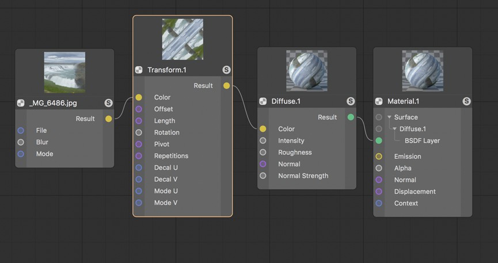The height and width of the screenshot is (263, 498).
Task: Collapse the Diffuse.1 entry under Surface
Action: [395, 129]
